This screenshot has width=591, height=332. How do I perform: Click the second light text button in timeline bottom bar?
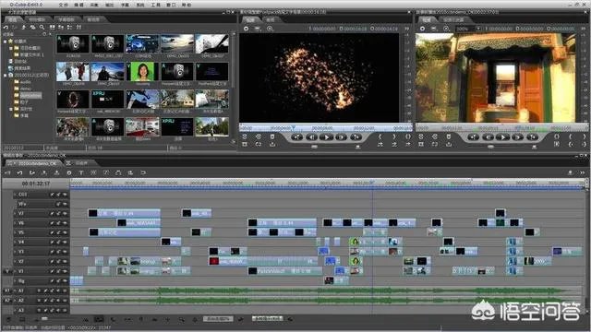tap(267, 319)
